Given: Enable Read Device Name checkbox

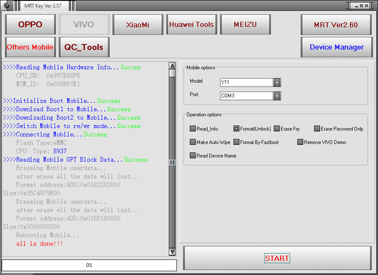Looking at the screenshot, I should 193,155.
